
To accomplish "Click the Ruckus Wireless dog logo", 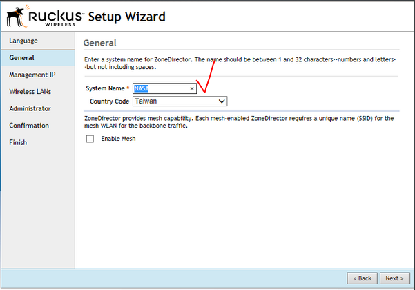I will [x=17, y=17].
